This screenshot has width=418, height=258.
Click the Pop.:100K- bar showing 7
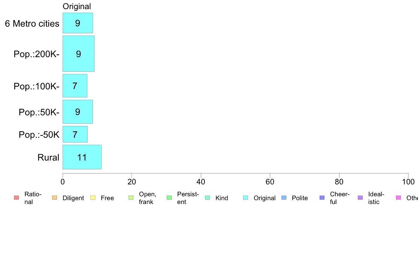[x=75, y=86]
